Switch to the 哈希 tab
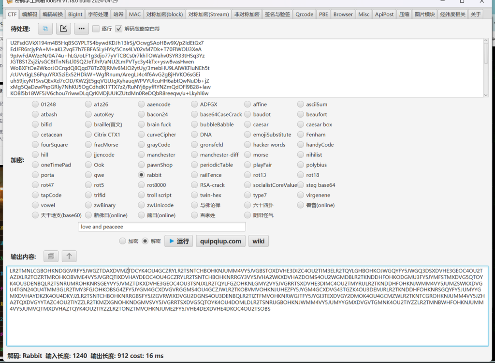The height and width of the screenshot is (363, 495). click(117, 15)
